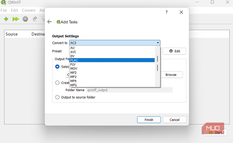Screen dimensions: 233x143
Task: Enable Output to source folder option
Action: click(x=58, y=97)
